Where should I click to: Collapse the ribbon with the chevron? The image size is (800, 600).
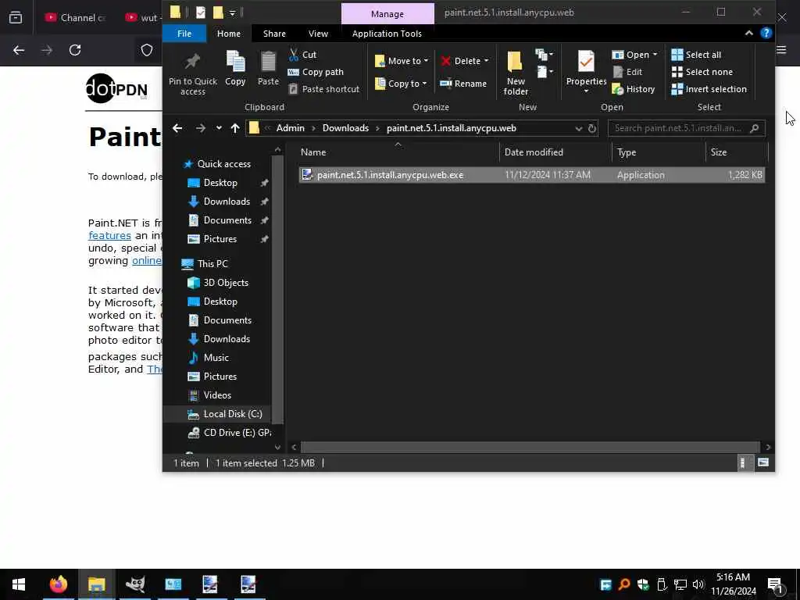pos(748,33)
